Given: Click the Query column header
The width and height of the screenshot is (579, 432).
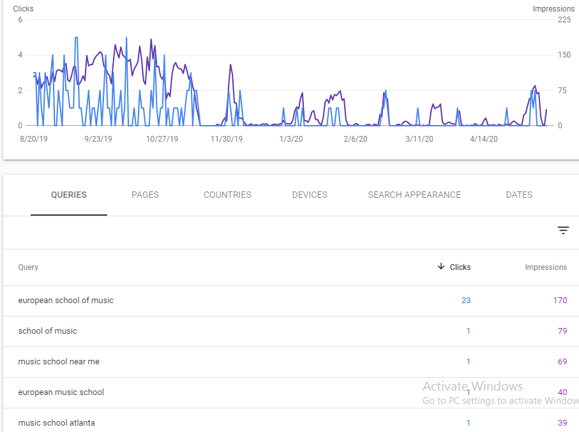Looking at the screenshot, I should pyautogui.click(x=28, y=267).
